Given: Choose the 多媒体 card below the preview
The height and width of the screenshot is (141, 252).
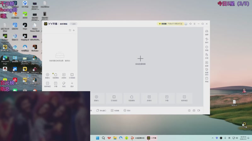Looking at the screenshot, I should (x=149, y=98).
